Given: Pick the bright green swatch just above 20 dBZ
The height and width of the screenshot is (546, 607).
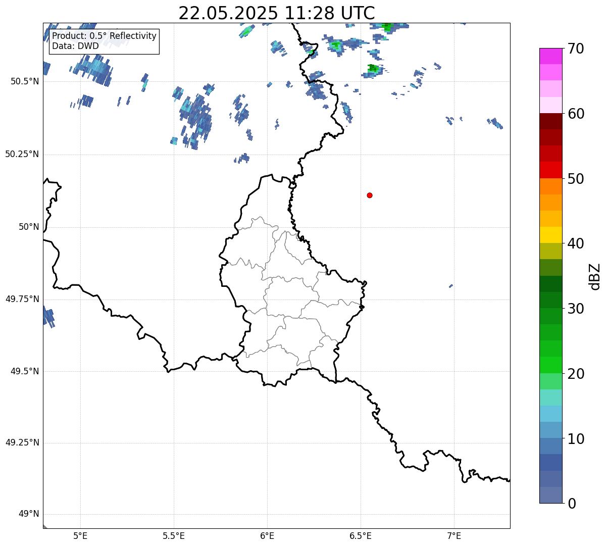Looking at the screenshot, I should point(551,365).
